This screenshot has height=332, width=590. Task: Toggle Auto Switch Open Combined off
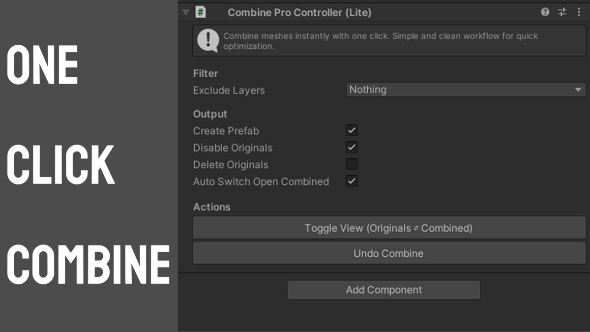click(x=352, y=181)
